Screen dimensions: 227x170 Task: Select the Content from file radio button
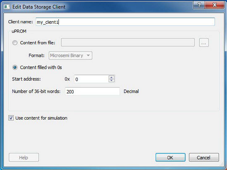click(x=15, y=43)
